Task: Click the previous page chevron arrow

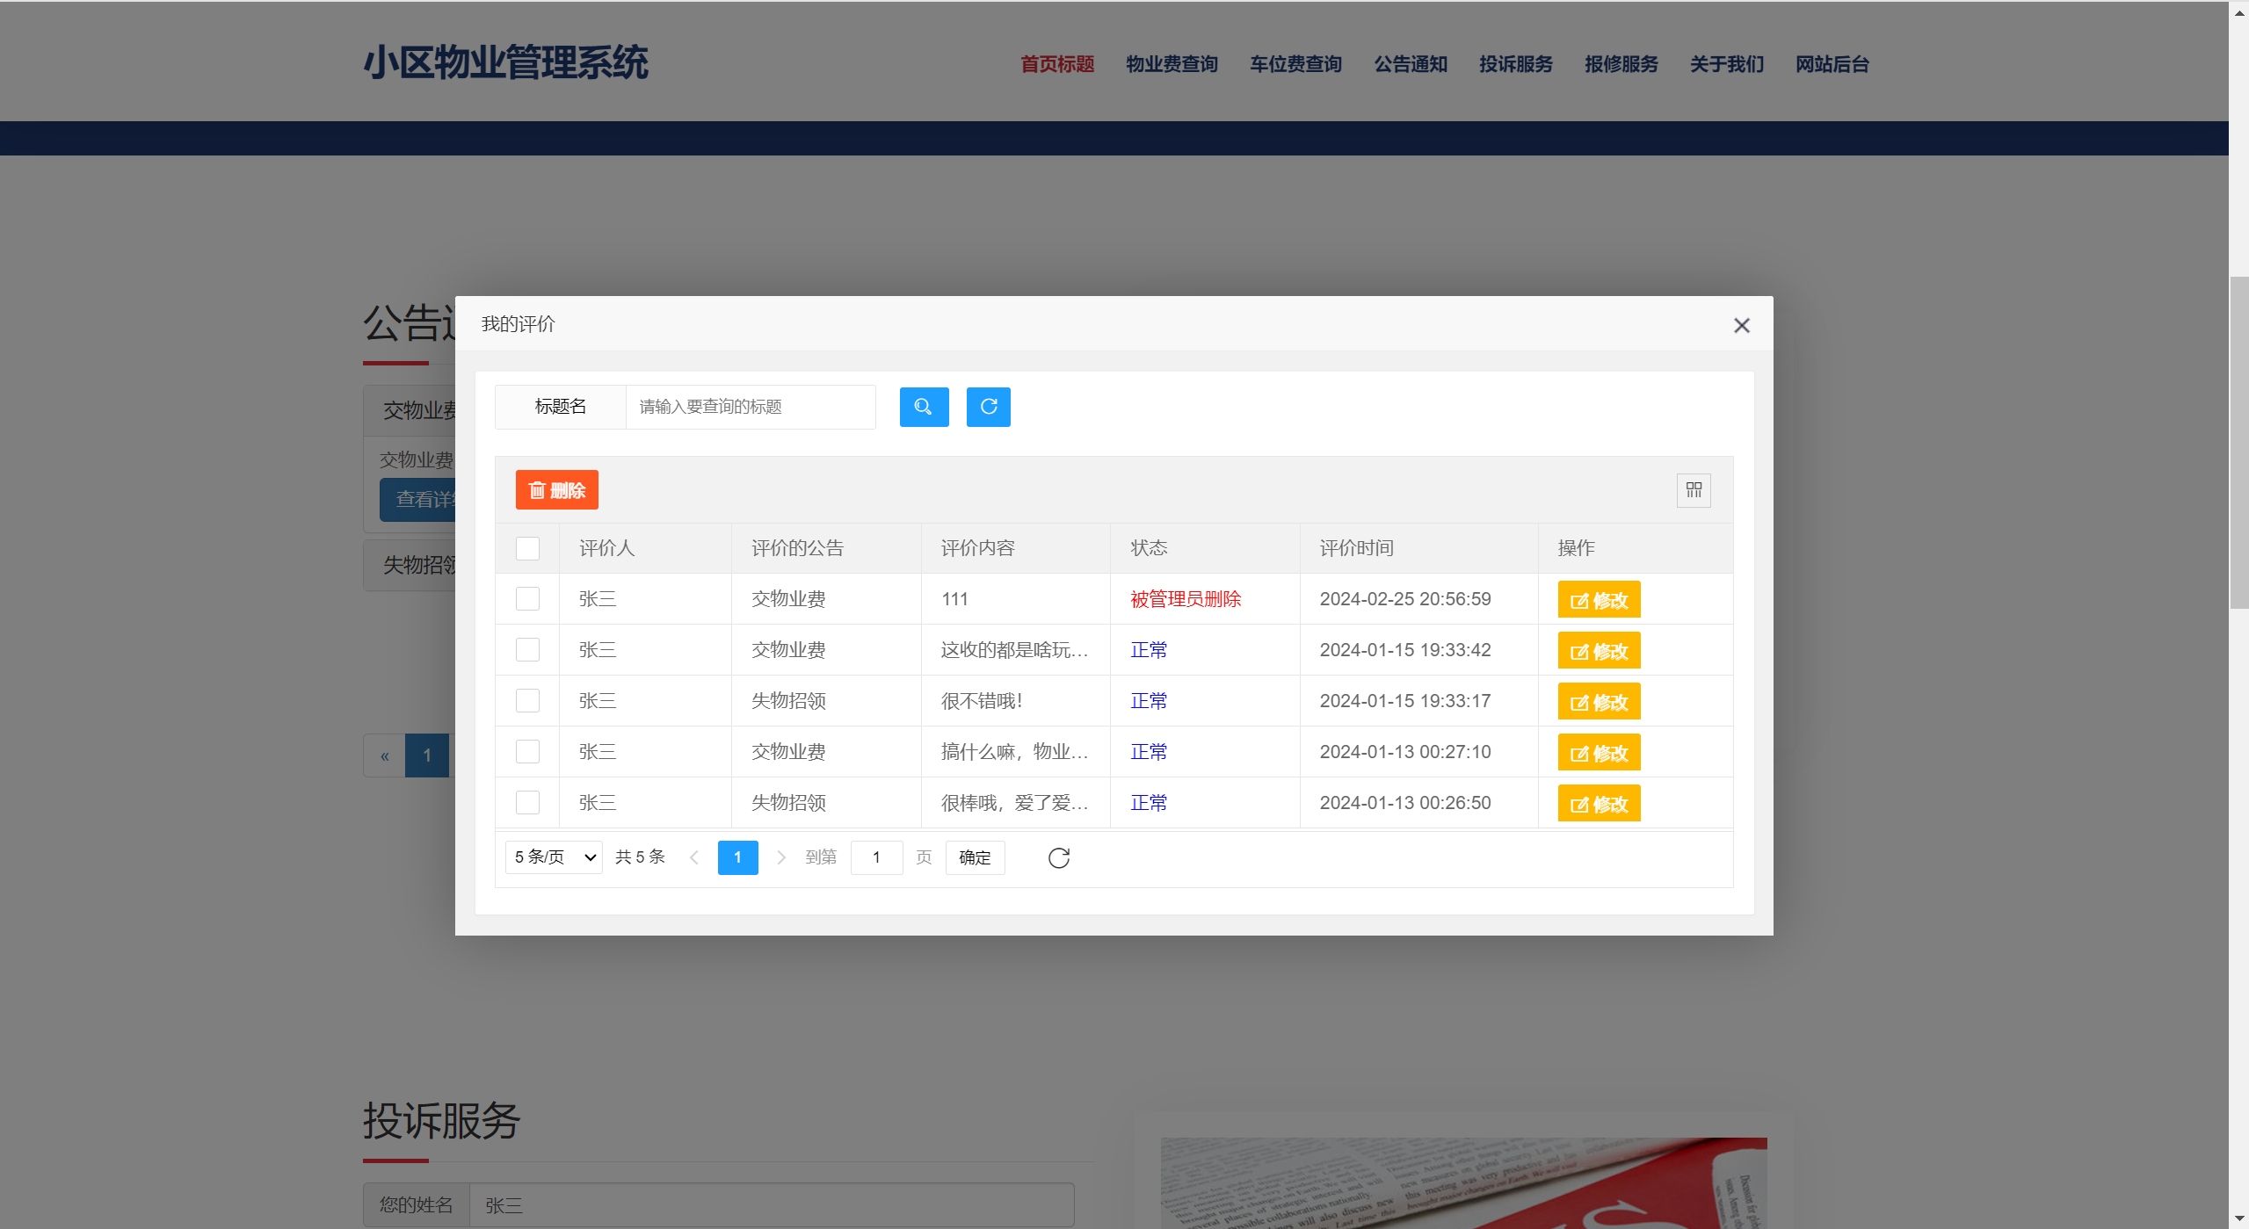Action: (694, 857)
